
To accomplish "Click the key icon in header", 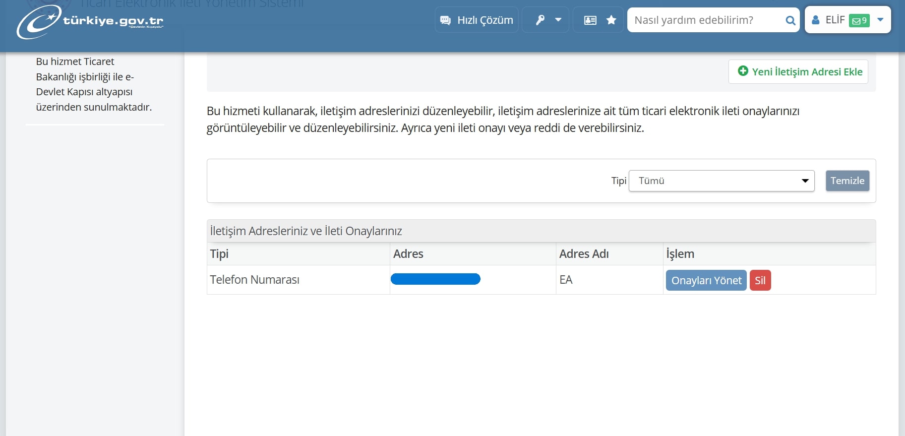I will pyautogui.click(x=540, y=20).
